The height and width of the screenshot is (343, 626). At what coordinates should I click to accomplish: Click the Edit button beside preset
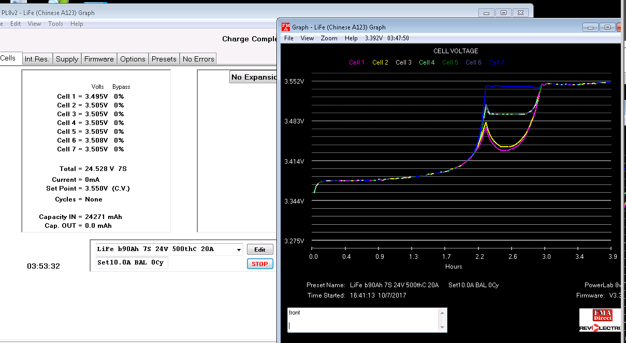click(259, 250)
